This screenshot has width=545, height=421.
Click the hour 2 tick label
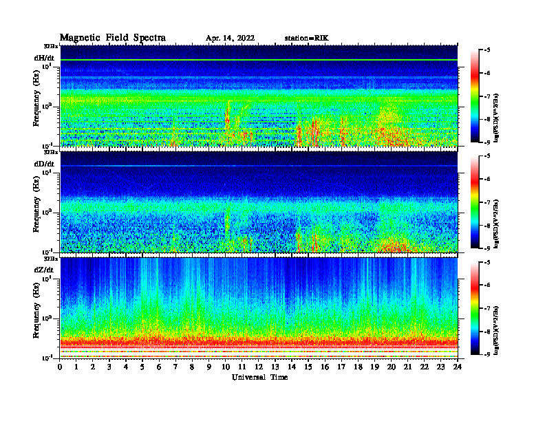click(x=93, y=367)
